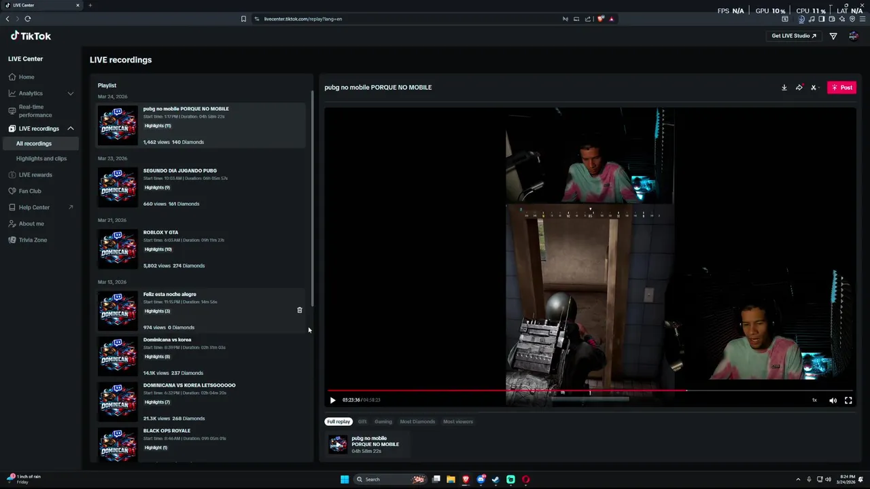Open the Brave Shields icon
The image size is (870, 489).
(x=600, y=19)
